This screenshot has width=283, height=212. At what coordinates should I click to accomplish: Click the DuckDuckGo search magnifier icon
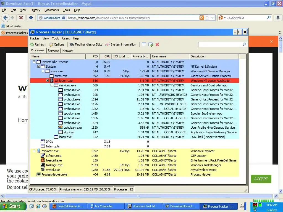[x=269, y=18]
